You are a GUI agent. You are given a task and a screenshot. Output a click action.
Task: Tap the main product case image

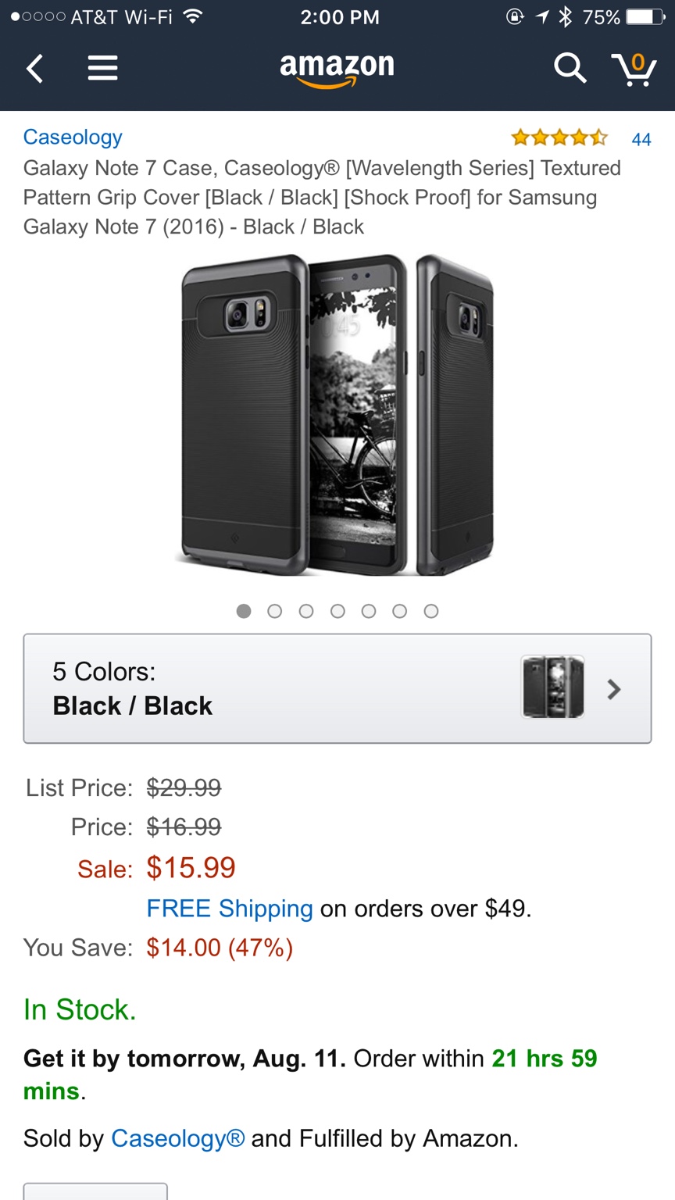point(337,414)
